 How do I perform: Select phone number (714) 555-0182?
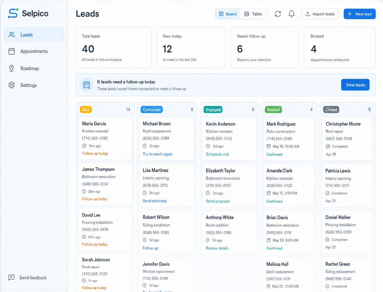point(95,138)
